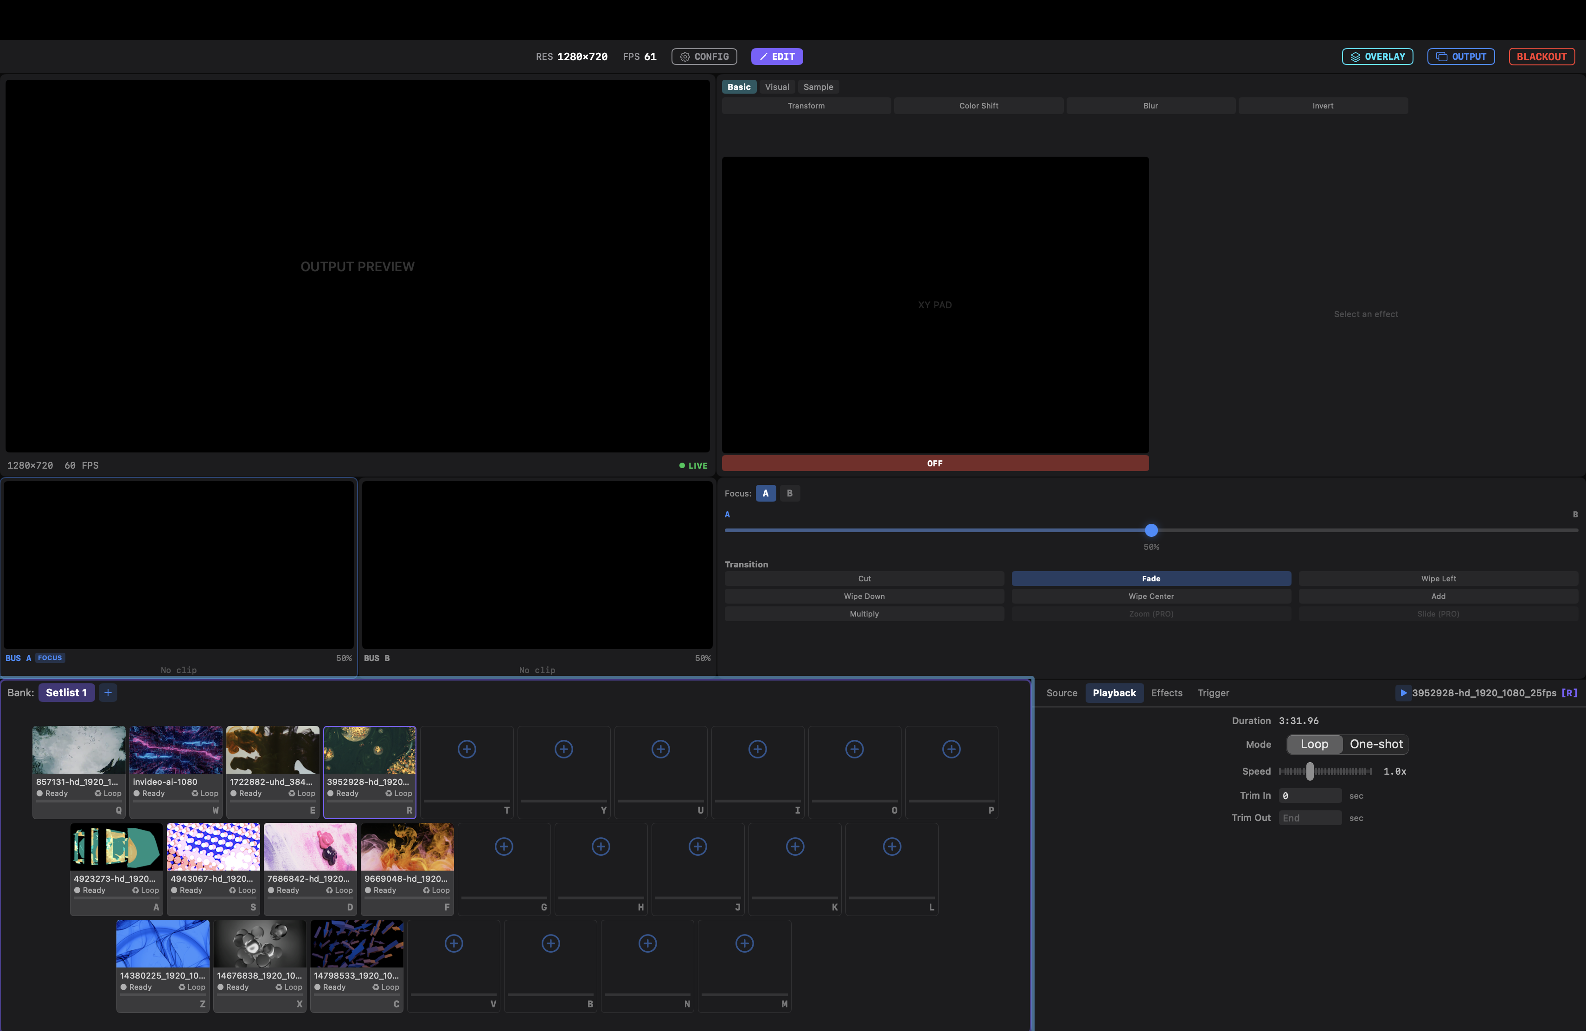Create a new bank with the plus icon

(108, 692)
